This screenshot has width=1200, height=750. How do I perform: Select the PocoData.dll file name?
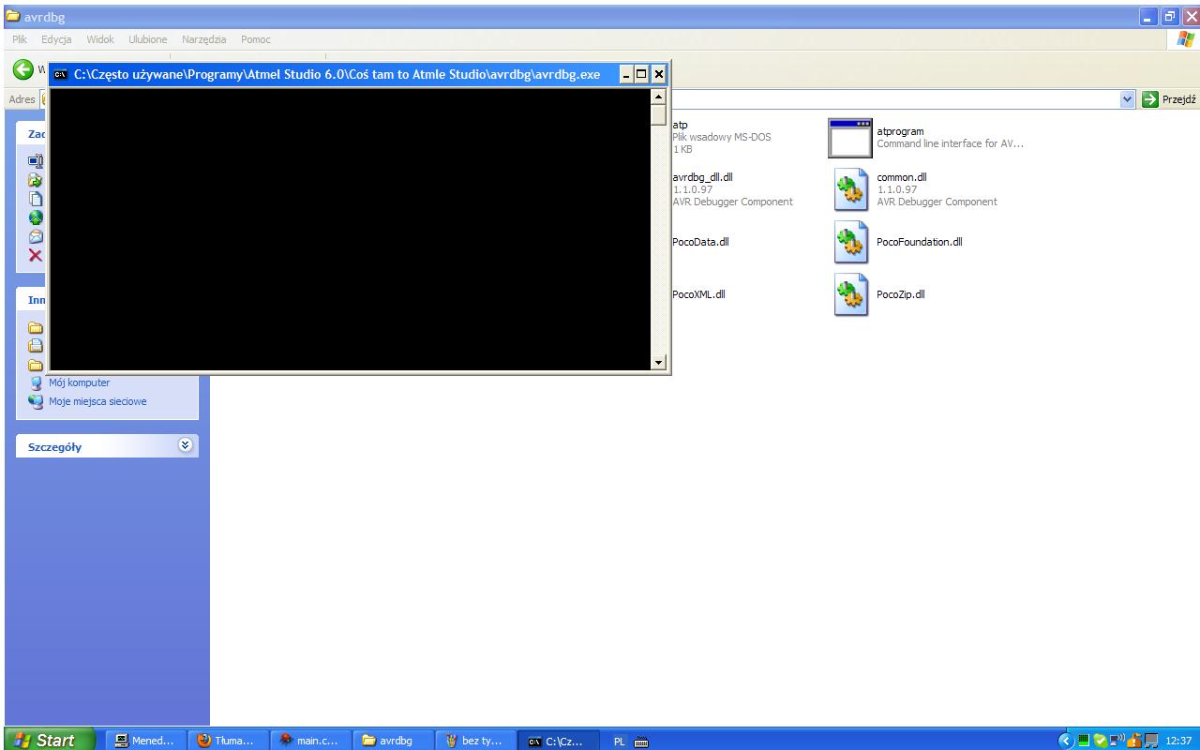click(x=700, y=242)
